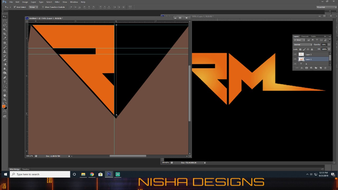Open the Fill slider dropdown arrow

tap(329, 49)
